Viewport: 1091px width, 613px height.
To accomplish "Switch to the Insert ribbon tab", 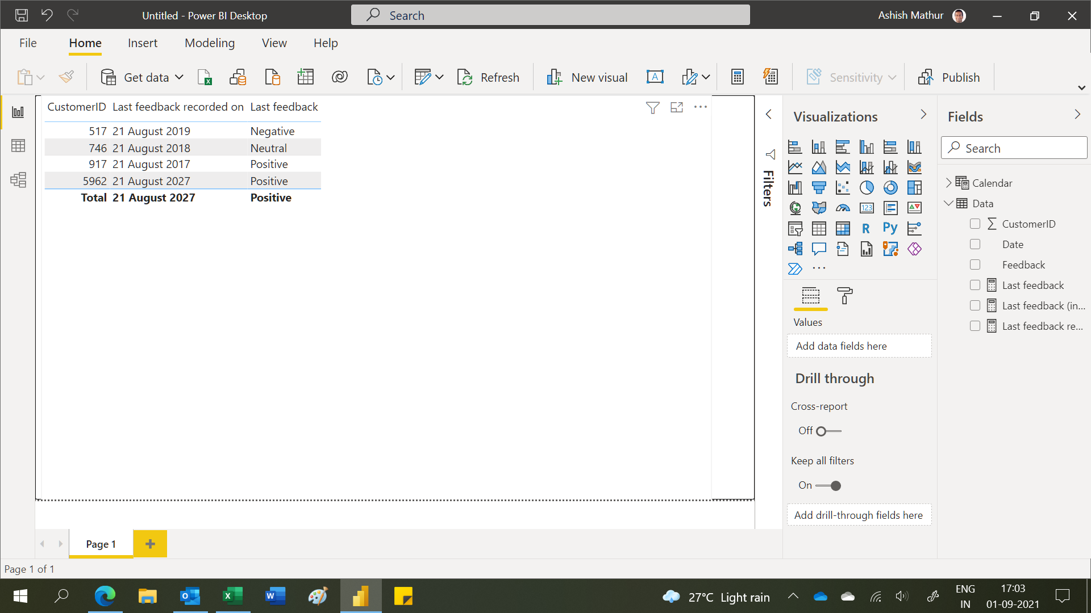I will pyautogui.click(x=143, y=43).
